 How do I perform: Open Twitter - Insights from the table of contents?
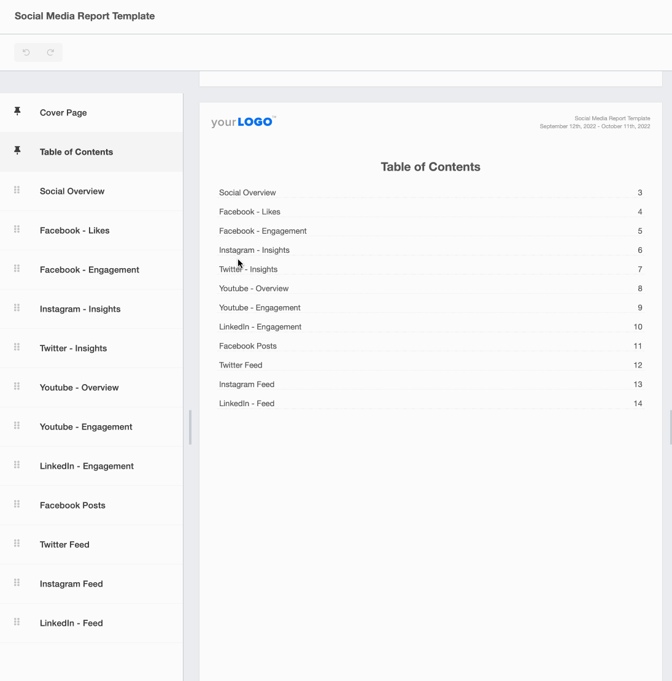[248, 269]
